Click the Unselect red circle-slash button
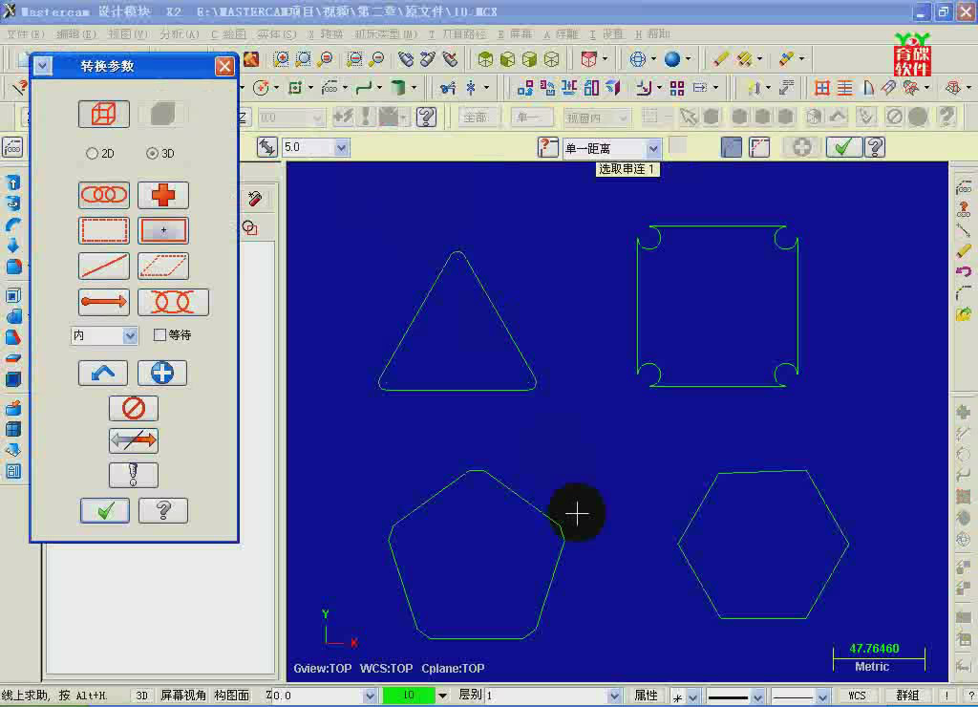978x707 pixels. pyautogui.click(x=134, y=408)
